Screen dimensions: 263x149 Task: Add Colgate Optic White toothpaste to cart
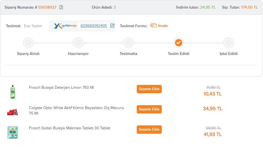pos(149,109)
